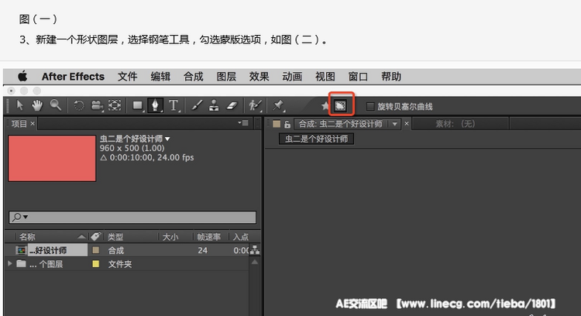This screenshot has width=581, height=316.
Task: Open the 文件 menu
Action: [128, 77]
